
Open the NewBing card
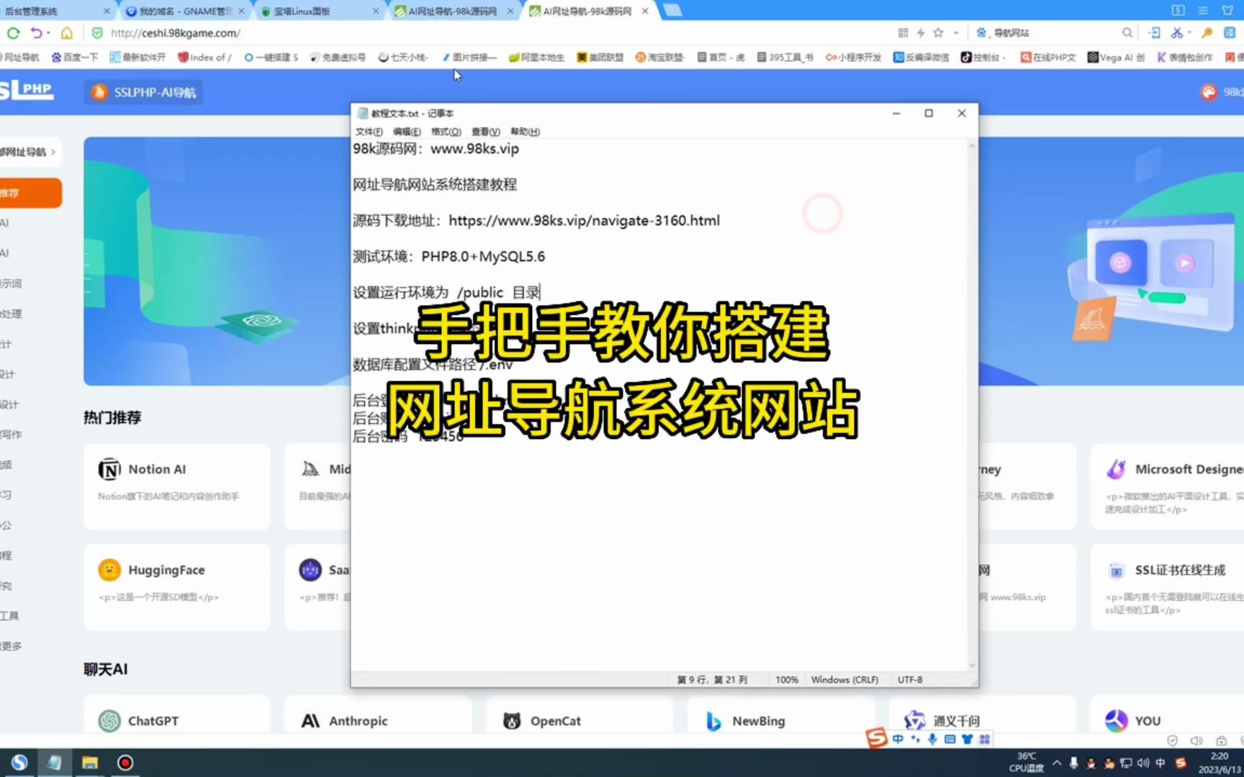coord(780,714)
